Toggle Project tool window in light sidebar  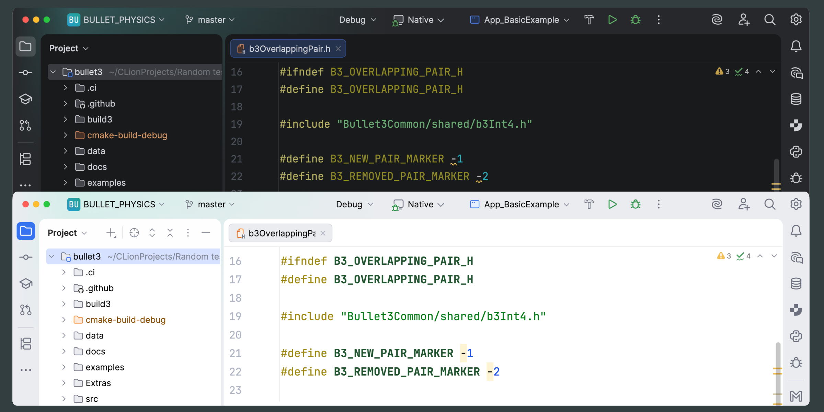26,231
